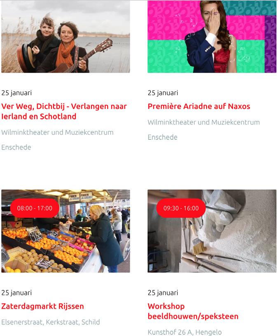Image resolution: width=278 pixels, height=336 pixels.
Task: Open the two musicians with guitar photo
Action: [65, 36]
